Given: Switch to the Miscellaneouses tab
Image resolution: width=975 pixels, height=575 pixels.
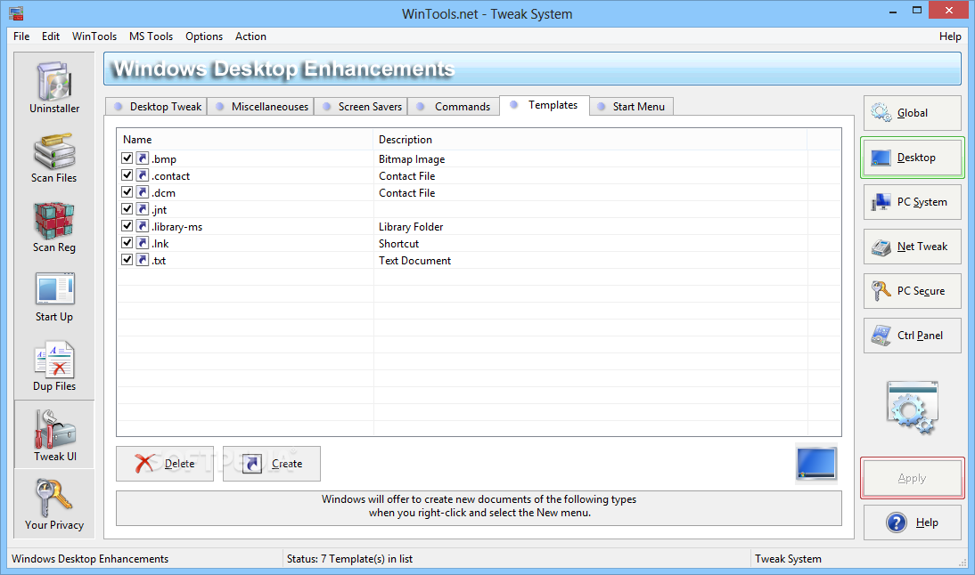Looking at the screenshot, I should pos(261,106).
